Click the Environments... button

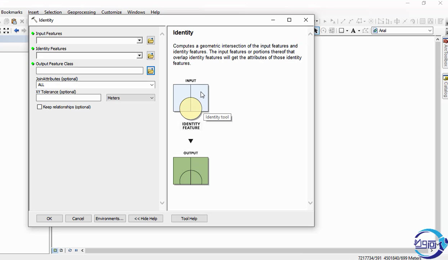tap(109, 218)
